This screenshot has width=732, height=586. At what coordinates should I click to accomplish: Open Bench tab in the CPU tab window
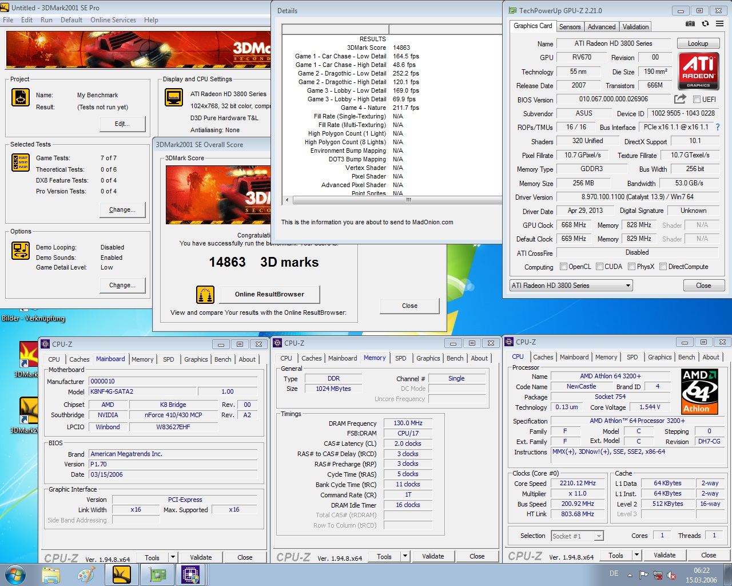pyautogui.click(x=686, y=357)
